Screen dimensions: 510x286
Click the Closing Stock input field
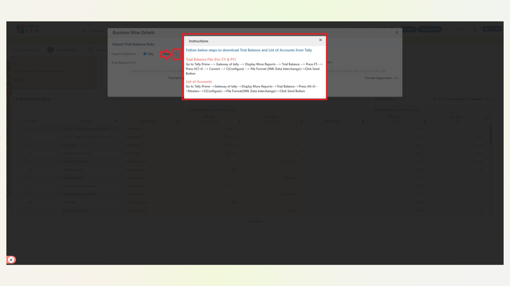coord(415,99)
